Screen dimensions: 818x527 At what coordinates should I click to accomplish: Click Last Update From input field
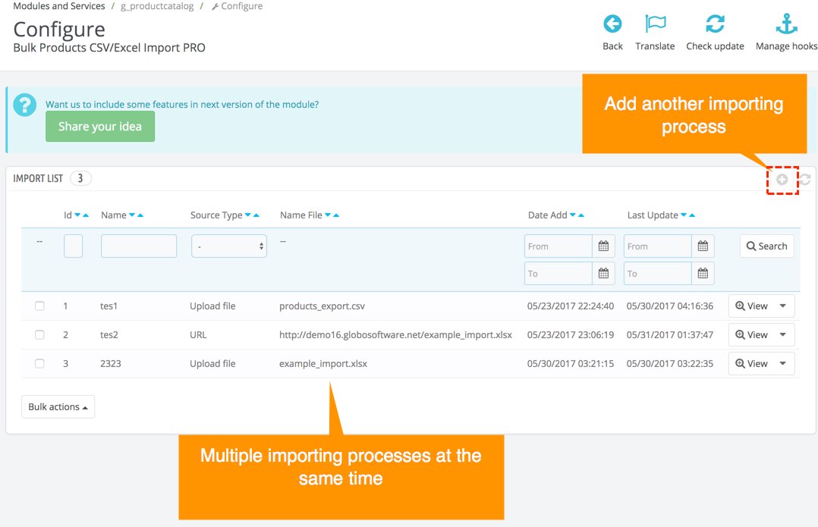tap(658, 246)
